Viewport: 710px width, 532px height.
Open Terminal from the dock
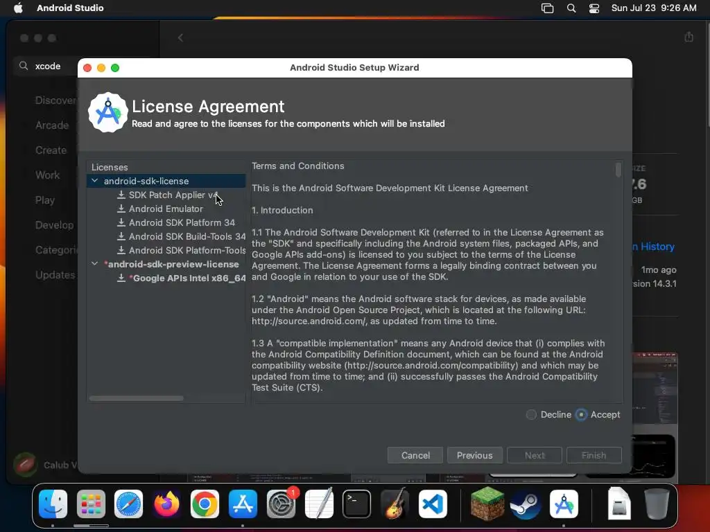click(x=357, y=504)
